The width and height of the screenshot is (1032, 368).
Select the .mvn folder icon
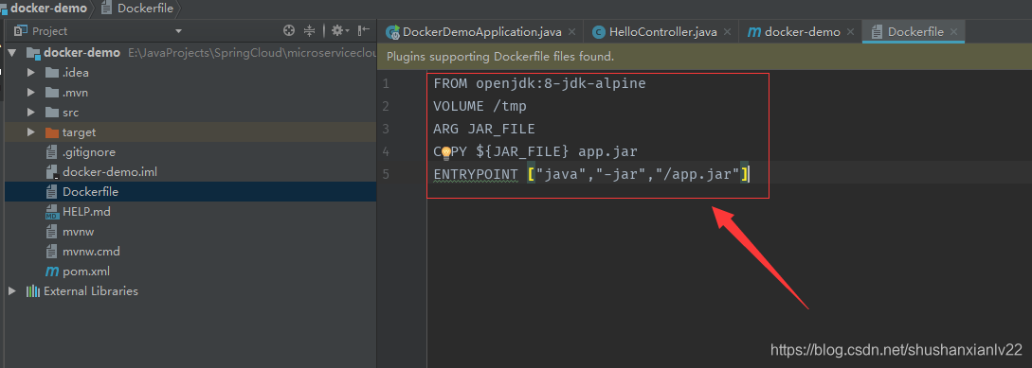[x=52, y=92]
